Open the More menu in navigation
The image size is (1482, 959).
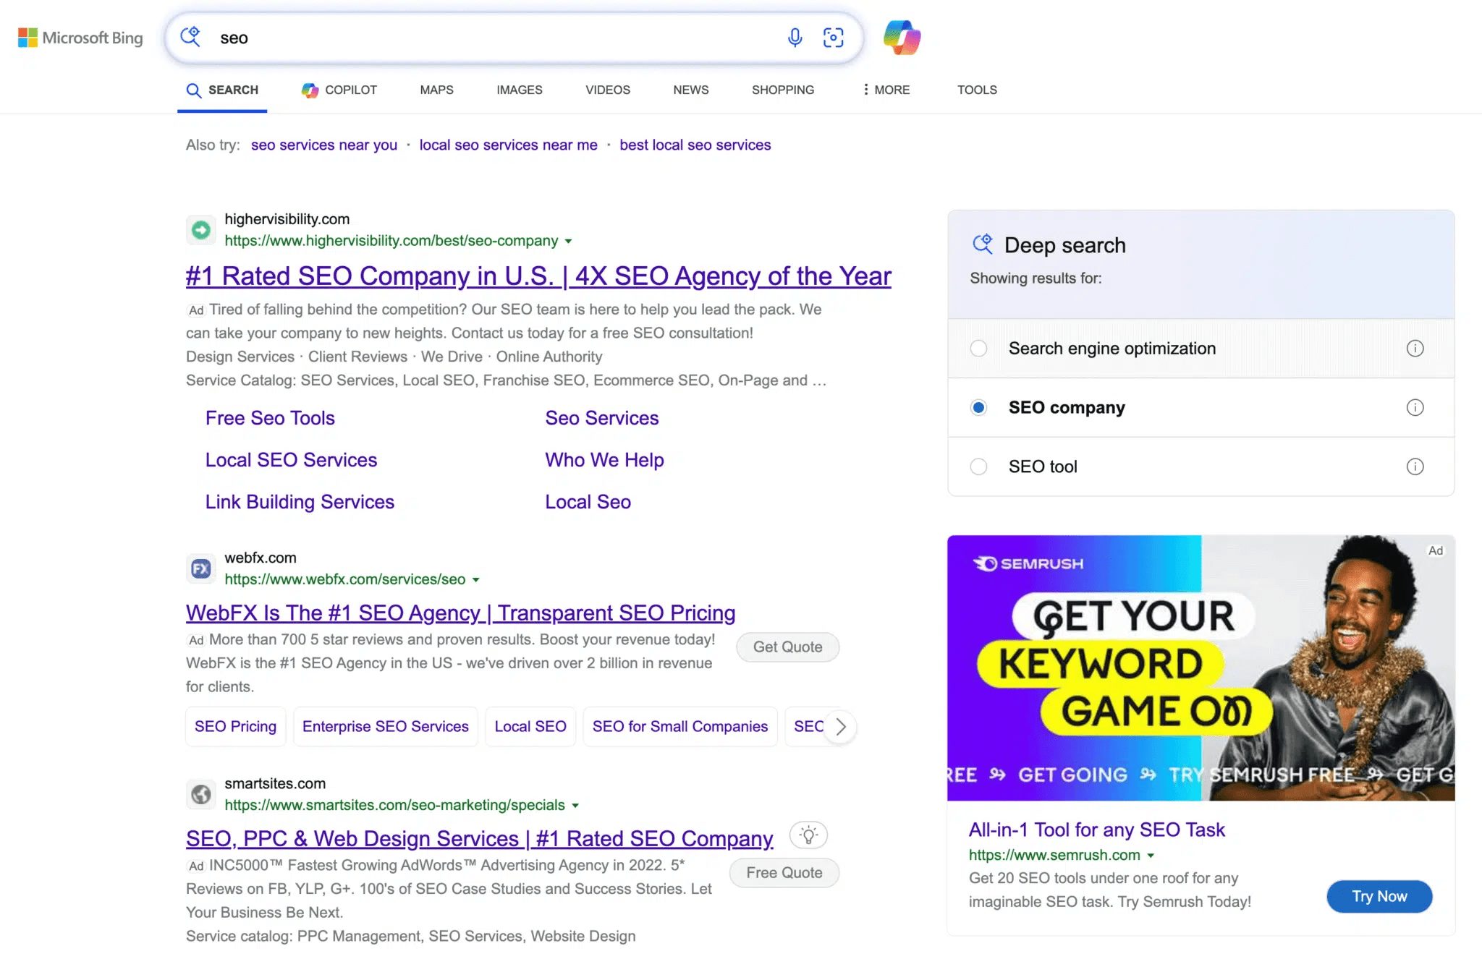(886, 90)
